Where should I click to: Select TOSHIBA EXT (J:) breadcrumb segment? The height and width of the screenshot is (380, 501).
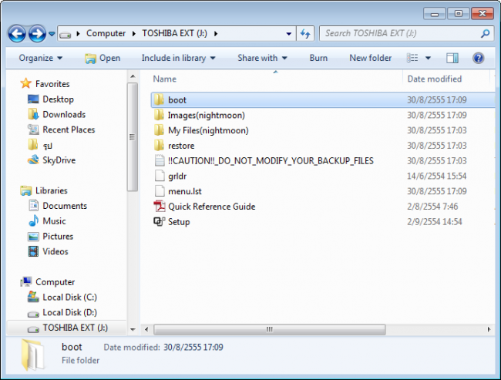tap(175, 33)
